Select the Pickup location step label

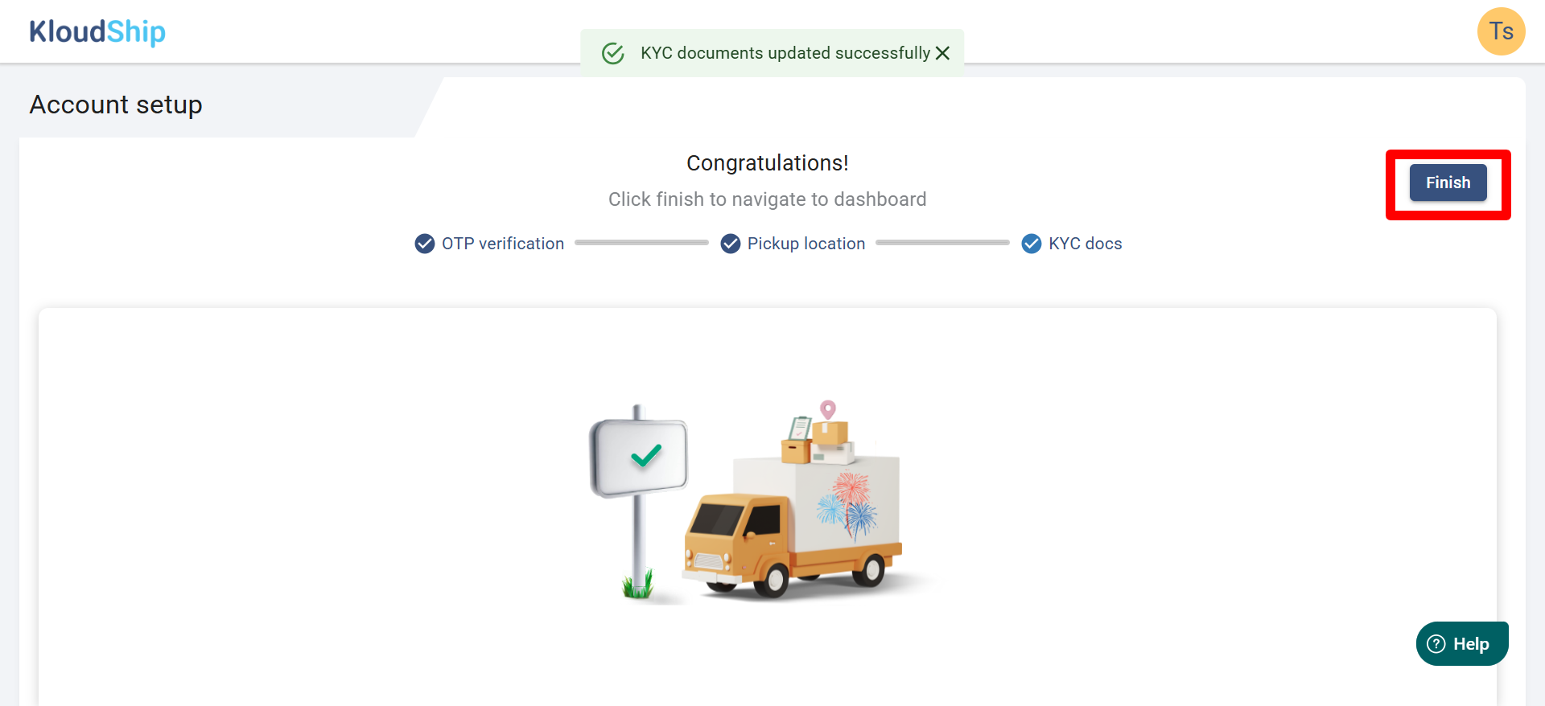(806, 244)
